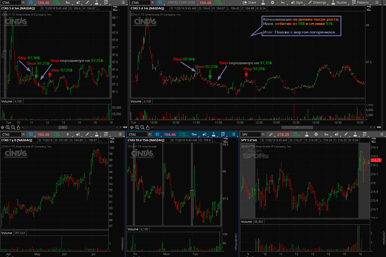This screenshot has width=386, height=257.
Task: Open SPY symbol dropdown
Action: 263,134
